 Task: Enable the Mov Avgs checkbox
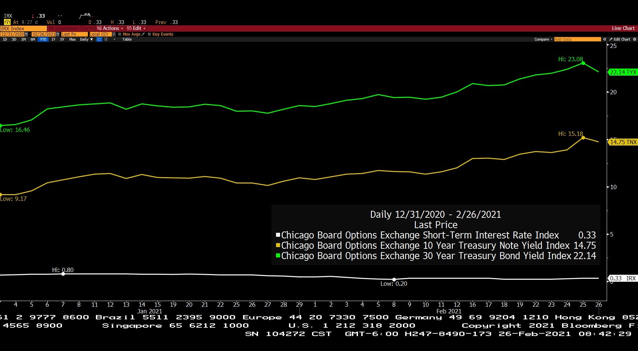[120, 34]
